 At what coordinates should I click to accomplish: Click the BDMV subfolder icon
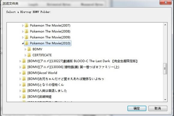[29, 49]
